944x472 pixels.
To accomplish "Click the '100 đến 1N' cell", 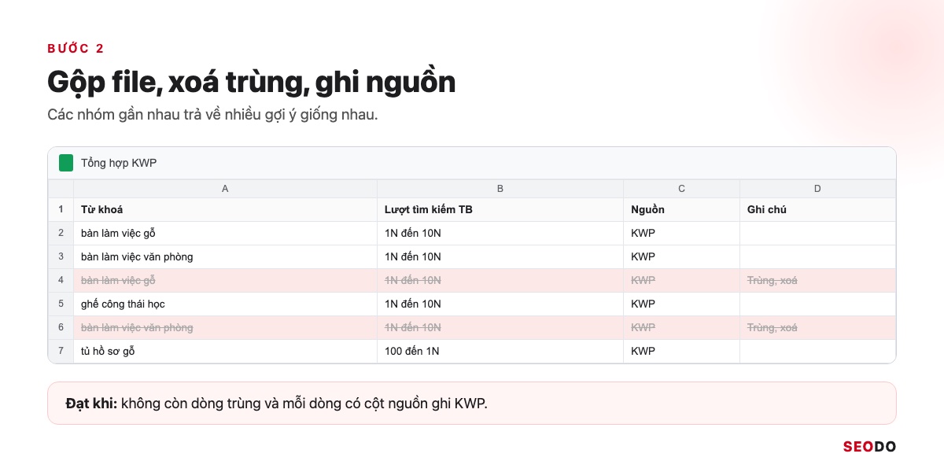I will point(500,352).
